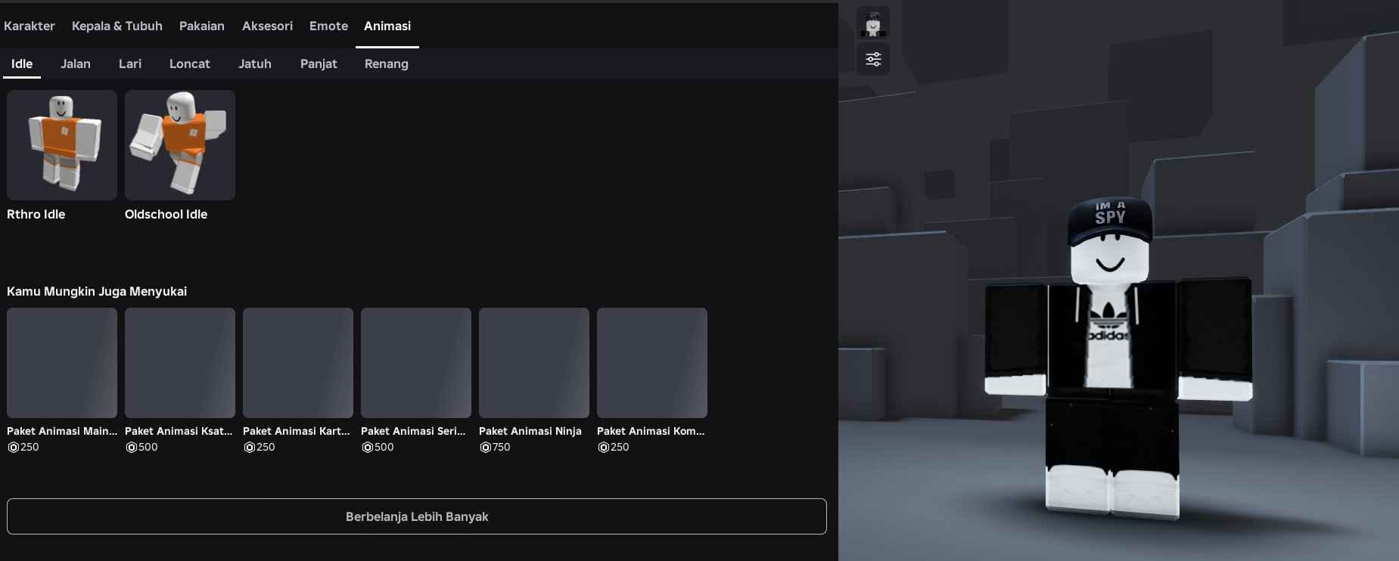This screenshot has width=1399, height=561.
Task: Go to the Pakaian tab
Action: [x=202, y=26]
